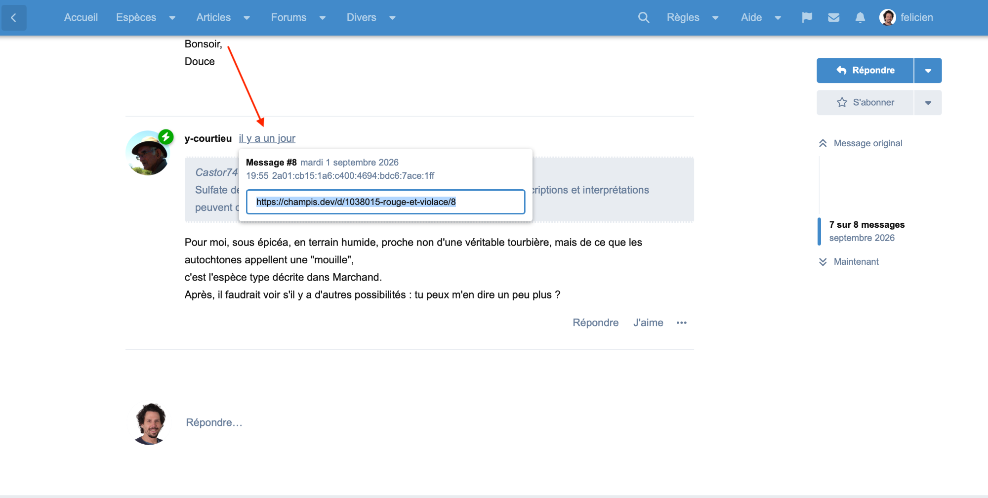This screenshot has height=498, width=988.
Task: Click the blue Répondre button
Action: click(865, 71)
